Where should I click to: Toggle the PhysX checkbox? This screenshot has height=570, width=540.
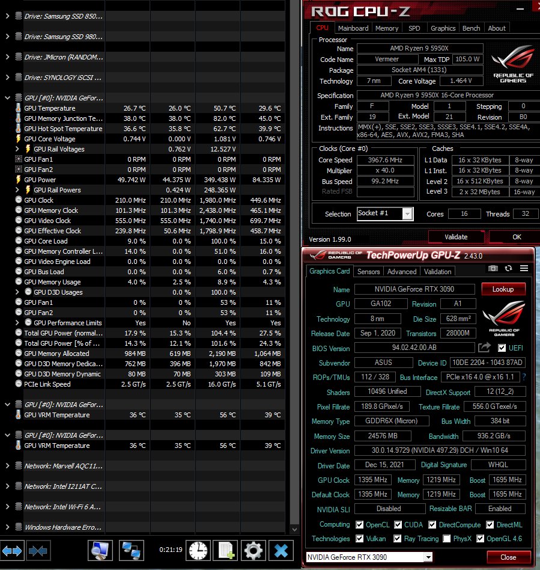point(446,539)
